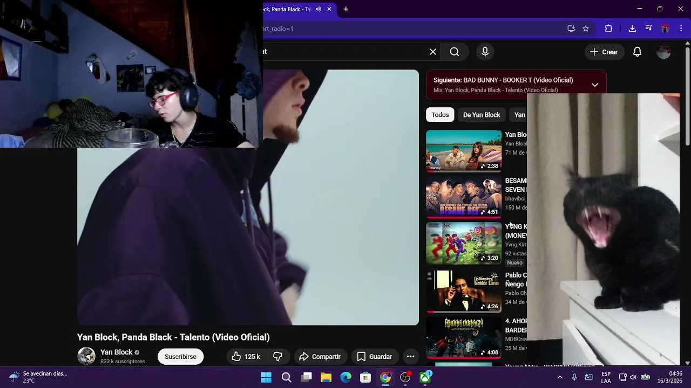Open the 4:08 MDBCrew video thumbnail
The image size is (691, 388).
464,338
